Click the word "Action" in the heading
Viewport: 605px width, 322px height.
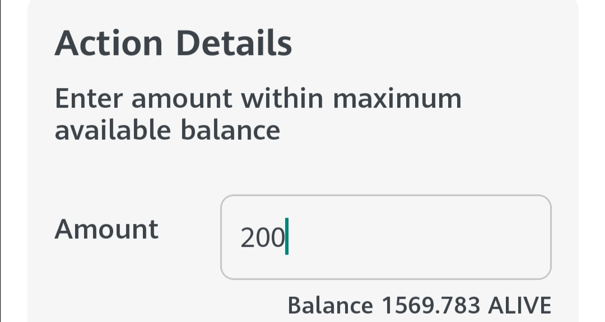pyautogui.click(x=109, y=43)
